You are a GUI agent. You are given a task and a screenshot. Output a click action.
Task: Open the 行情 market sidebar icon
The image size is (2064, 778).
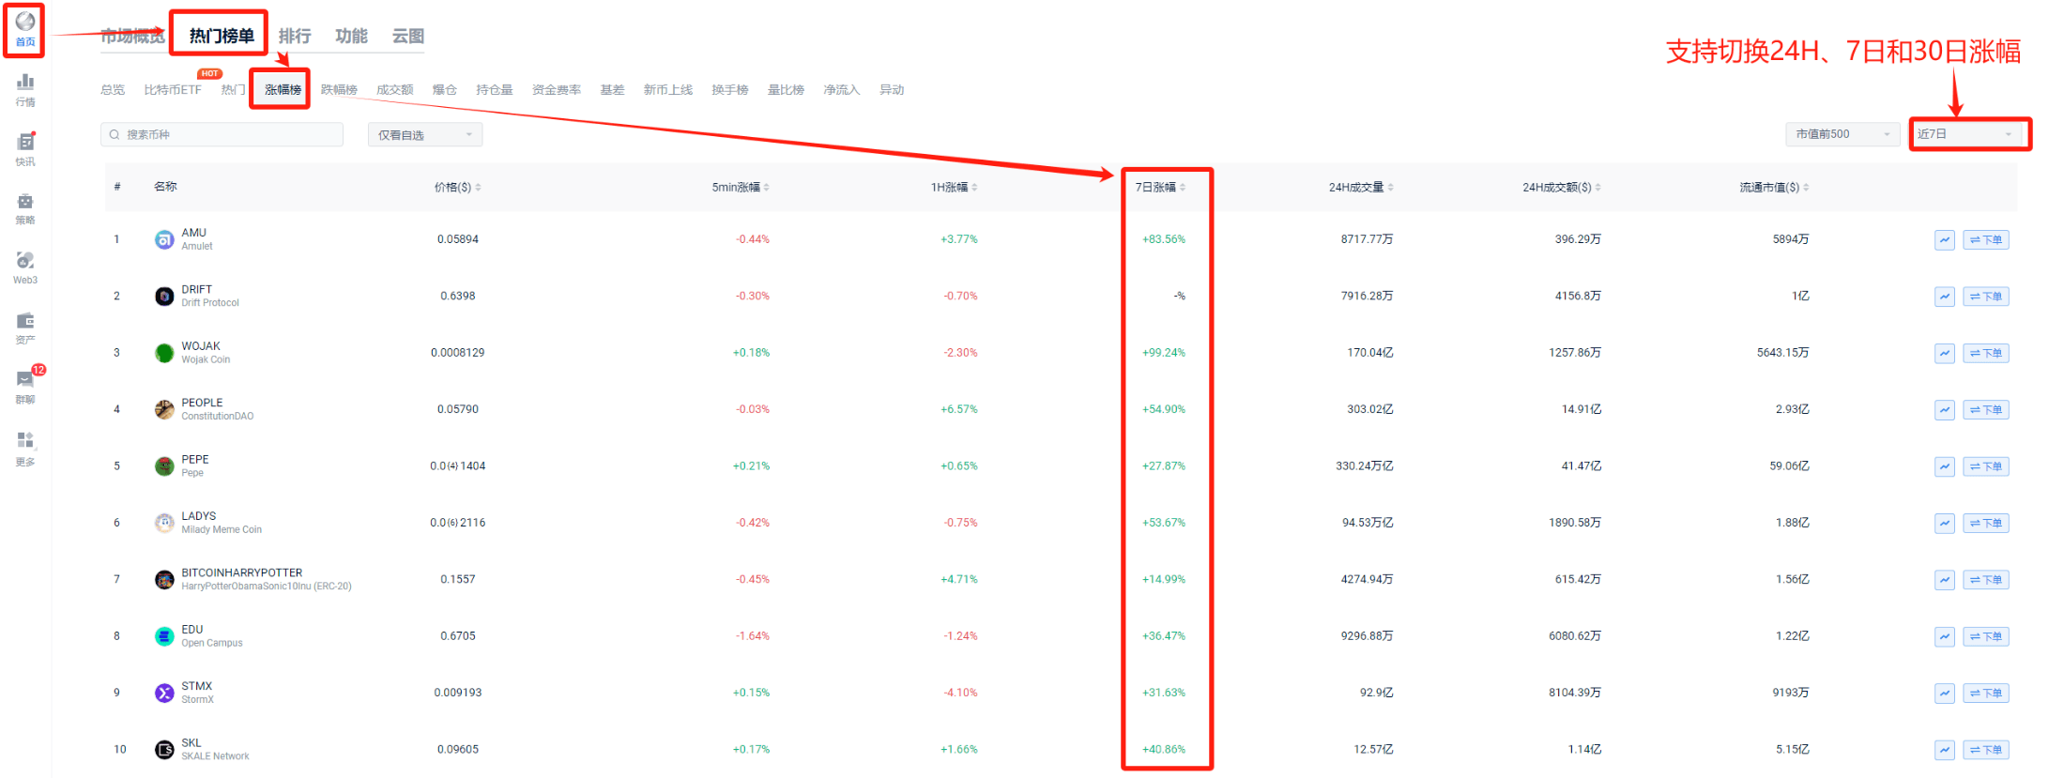(x=25, y=90)
